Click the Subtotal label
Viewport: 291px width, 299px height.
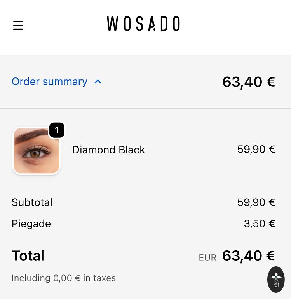tap(32, 202)
